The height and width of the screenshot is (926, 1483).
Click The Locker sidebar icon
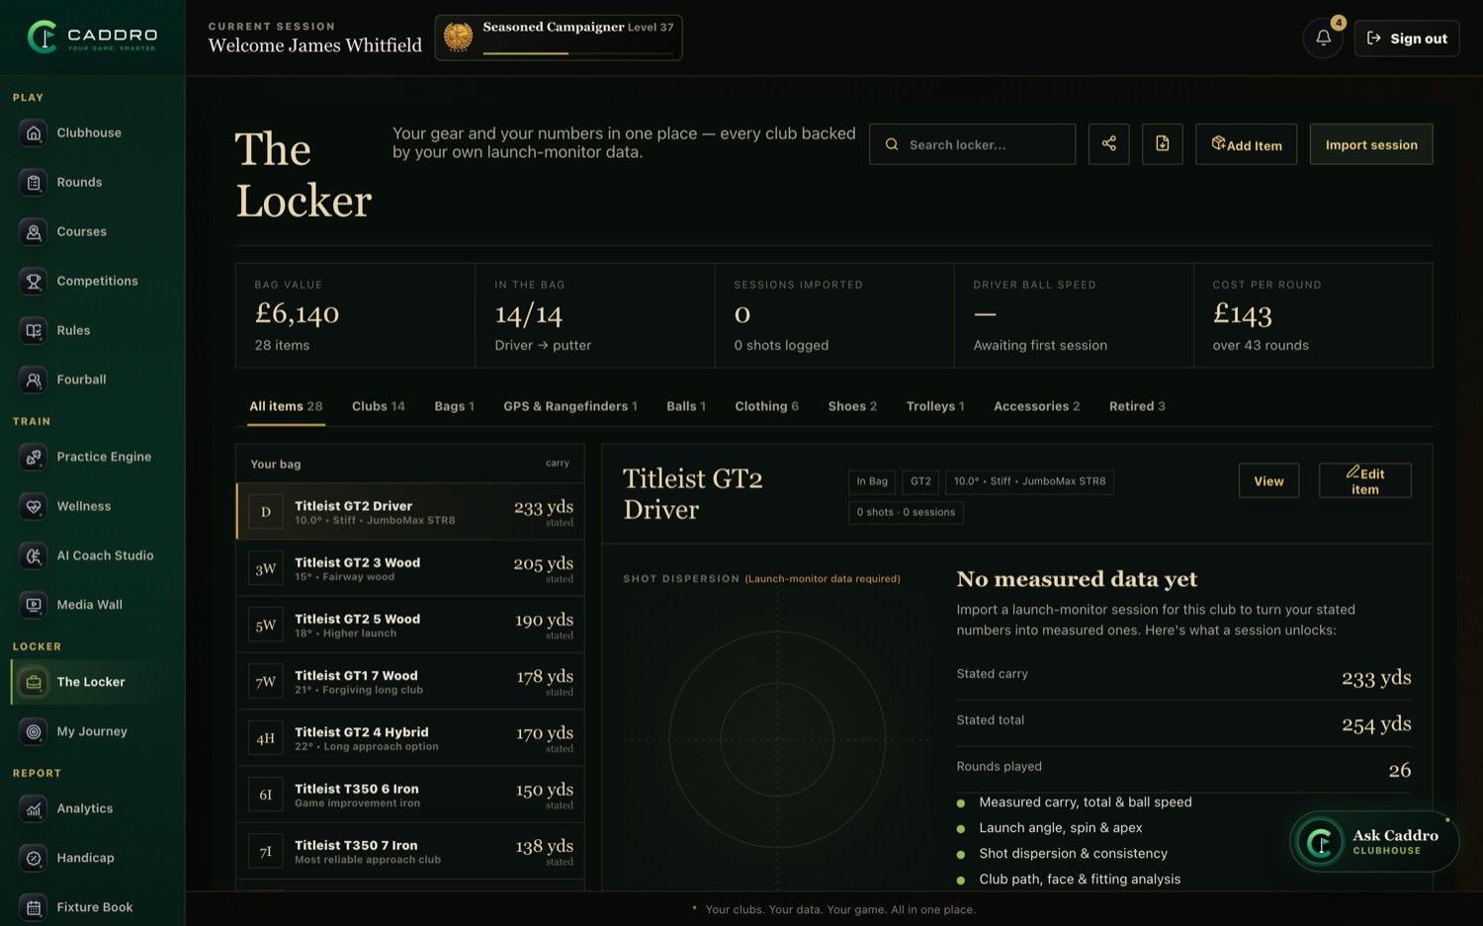click(x=34, y=682)
